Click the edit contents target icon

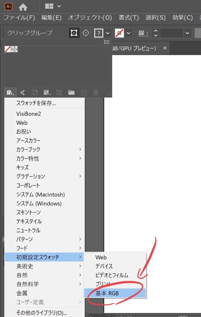point(86,33)
